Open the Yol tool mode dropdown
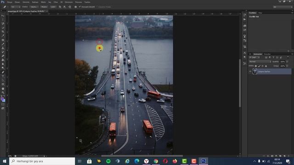Image resolution: width=294 pixels, height=165 pixels. tap(15, 7)
